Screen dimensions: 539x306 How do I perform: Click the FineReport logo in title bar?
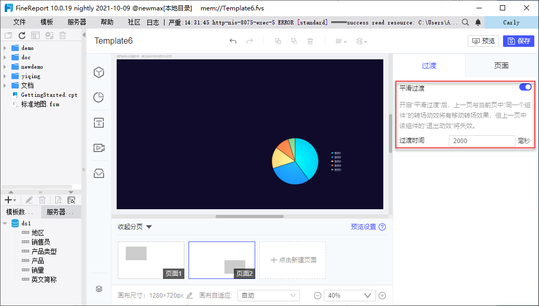9,8
